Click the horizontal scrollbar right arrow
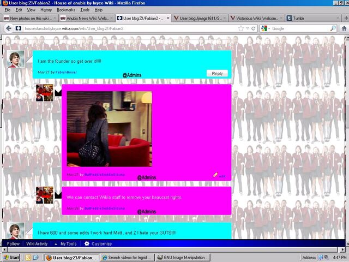Screen dimensions: 349x262 coord(342,249)
